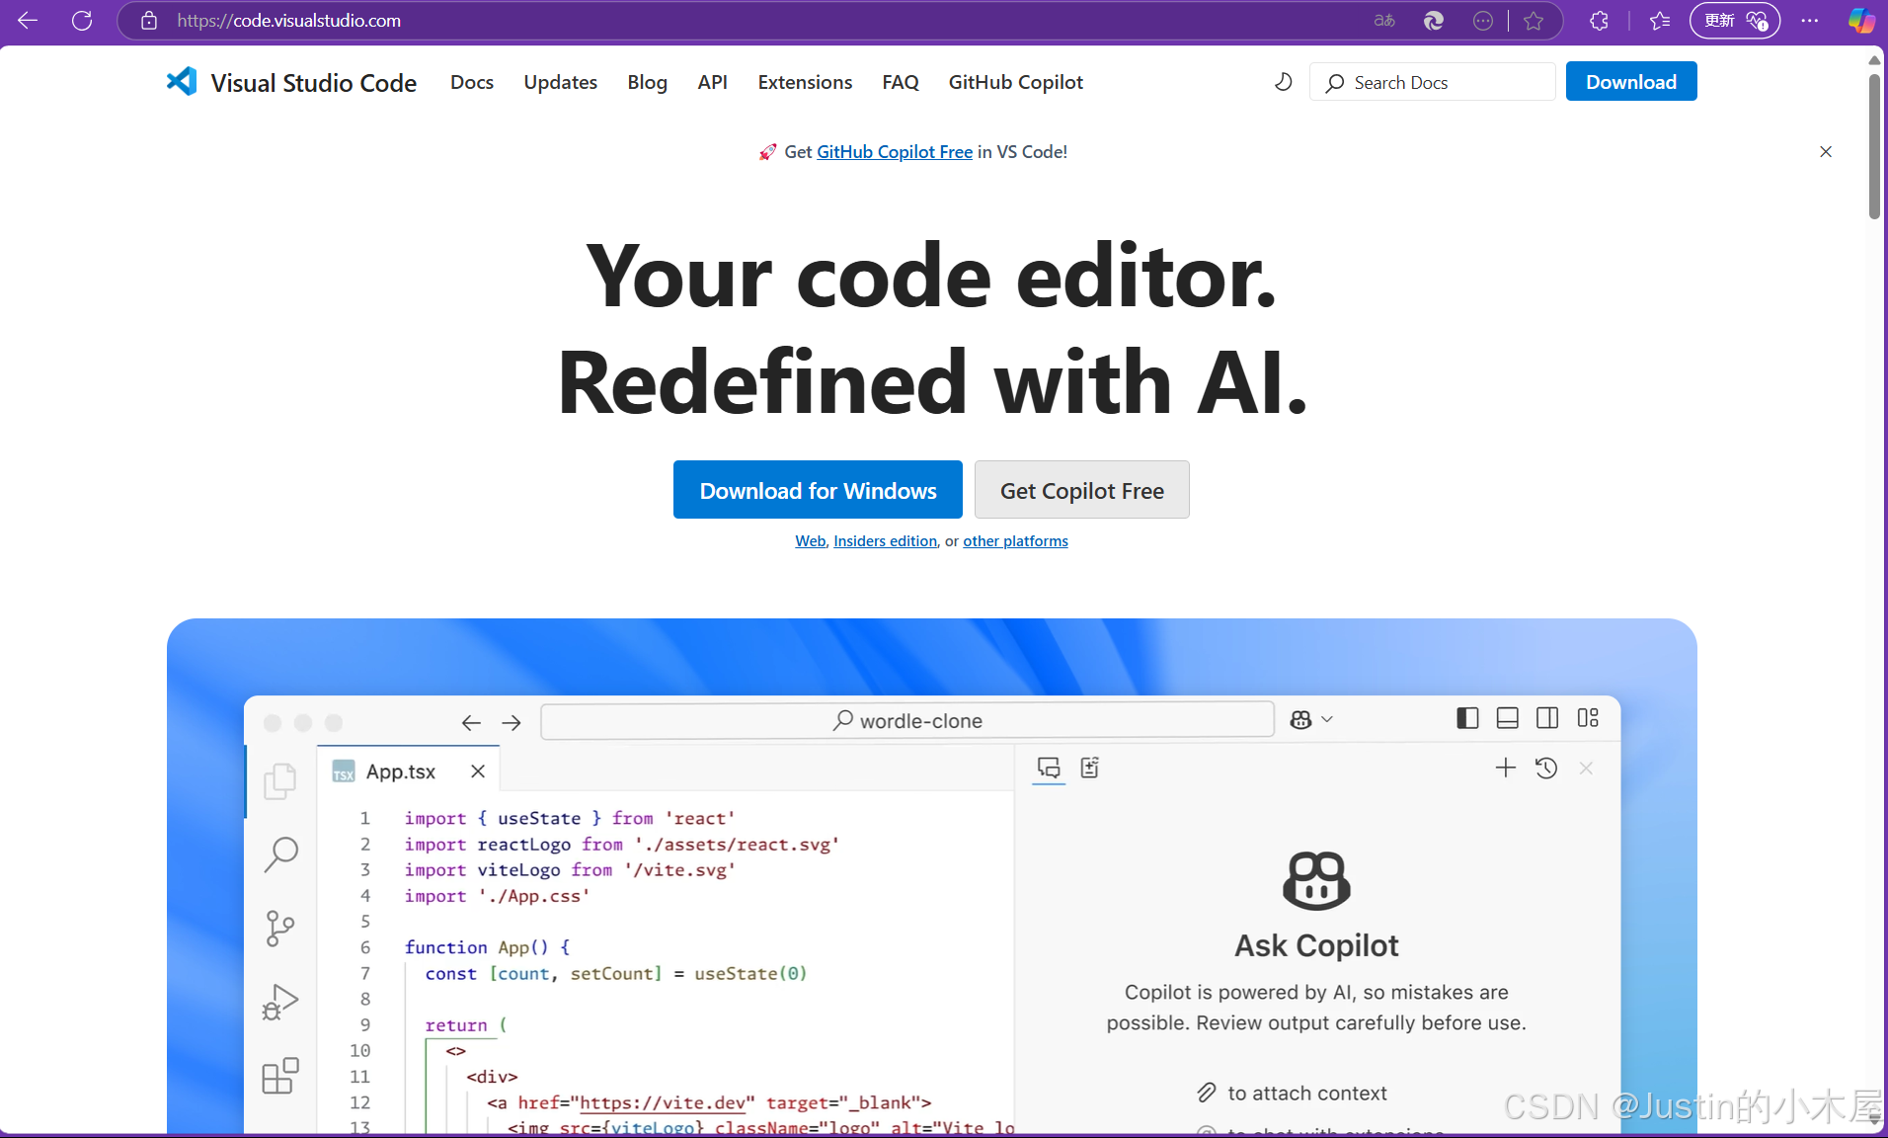Open GitHub Copilot nav link

pyautogui.click(x=1016, y=82)
